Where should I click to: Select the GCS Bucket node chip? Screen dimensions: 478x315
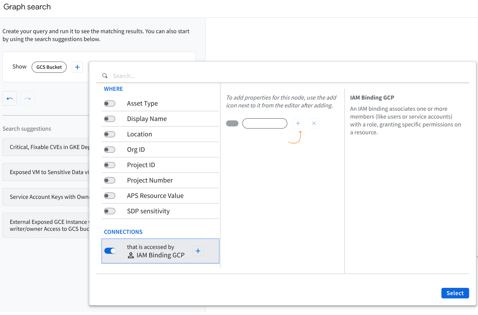pyautogui.click(x=49, y=67)
